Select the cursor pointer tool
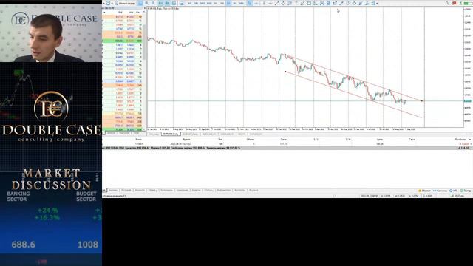Viewport: 473px width, 266px height. coord(250,3)
